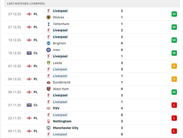This screenshot has width=183, height=138.
Task: Click the W badge for Wolves match
Action: coord(174,14)
